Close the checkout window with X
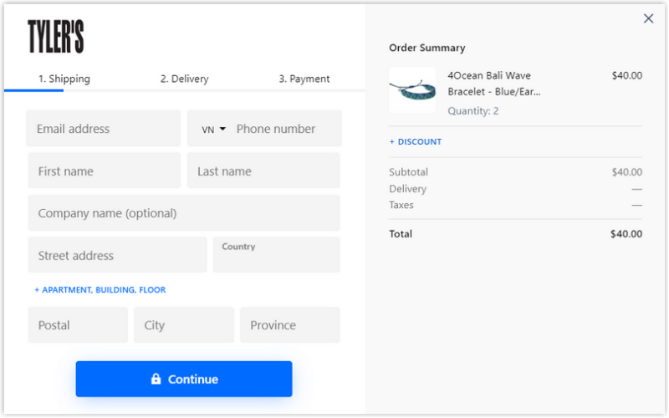 [x=648, y=18]
